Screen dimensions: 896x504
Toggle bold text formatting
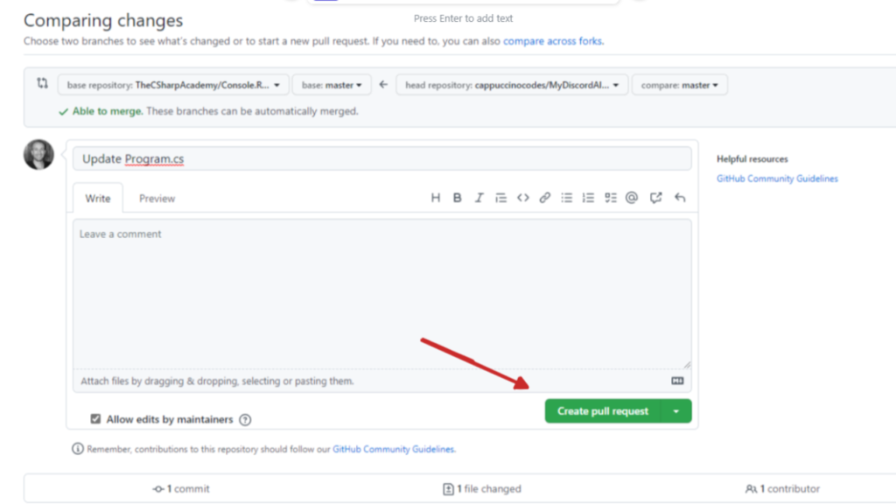[457, 198]
